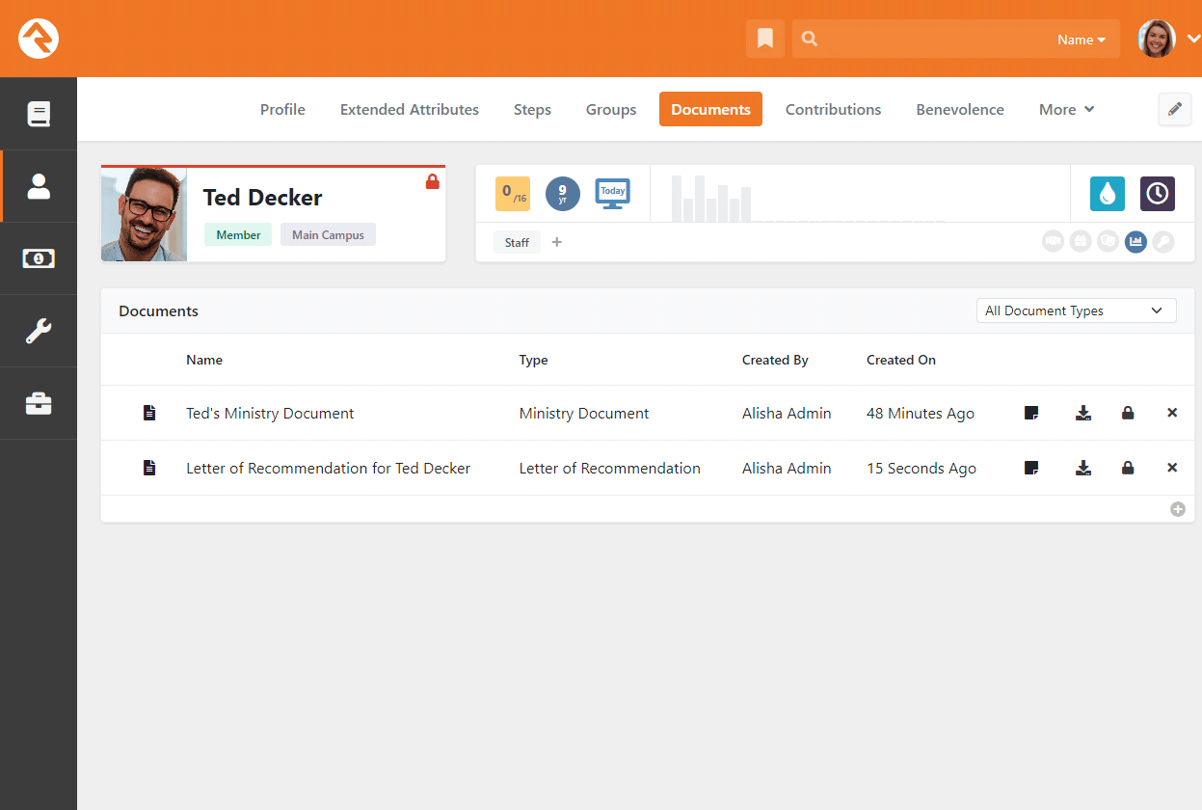Click the Member status label
The image size is (1202, 810).
click(x=238, y=234)
